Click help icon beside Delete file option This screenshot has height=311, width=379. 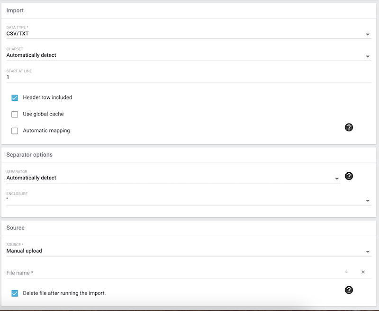click(x=349, y=290)
